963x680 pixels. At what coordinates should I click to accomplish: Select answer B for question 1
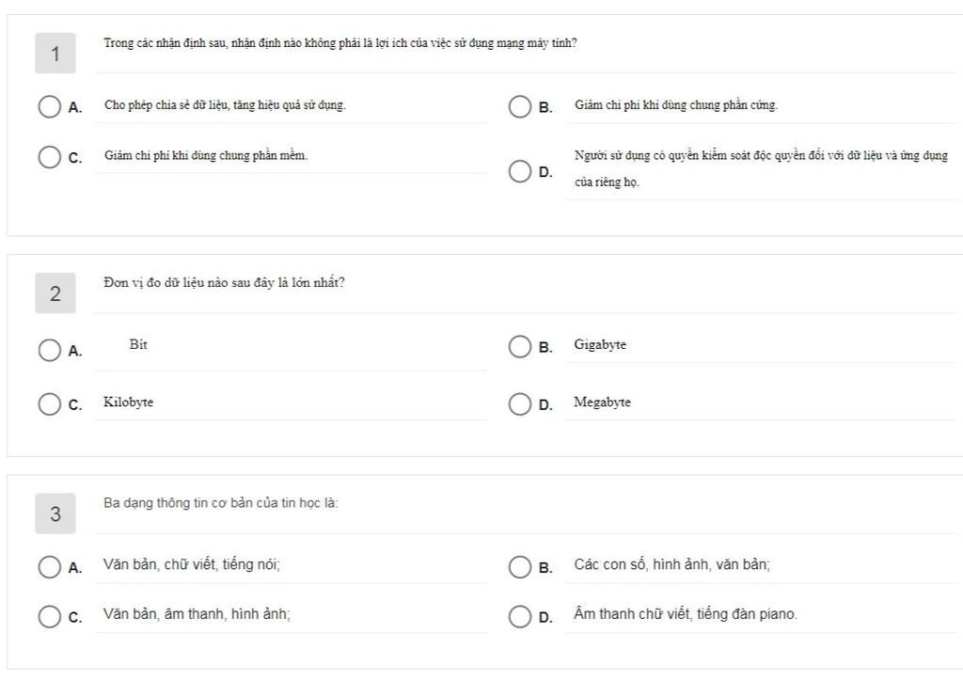[x=520, y=106]
